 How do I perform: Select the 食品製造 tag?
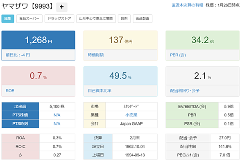[x=143, y=19]
